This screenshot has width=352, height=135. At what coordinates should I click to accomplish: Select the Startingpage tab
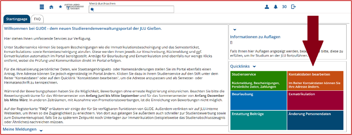pos(17,19)
